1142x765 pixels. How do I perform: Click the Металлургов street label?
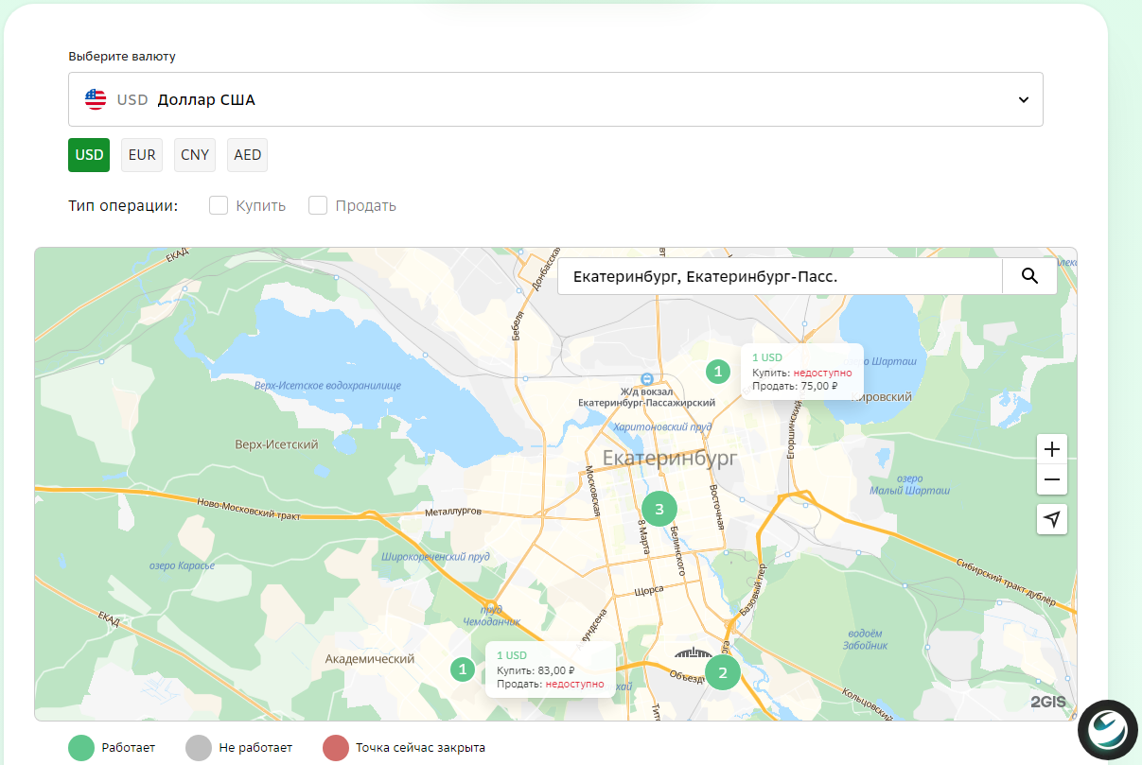[x=452, y=512]
